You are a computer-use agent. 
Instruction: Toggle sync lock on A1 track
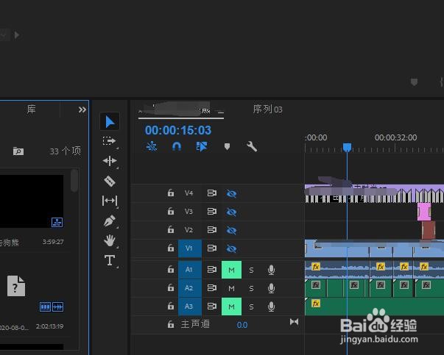(212, 270)
